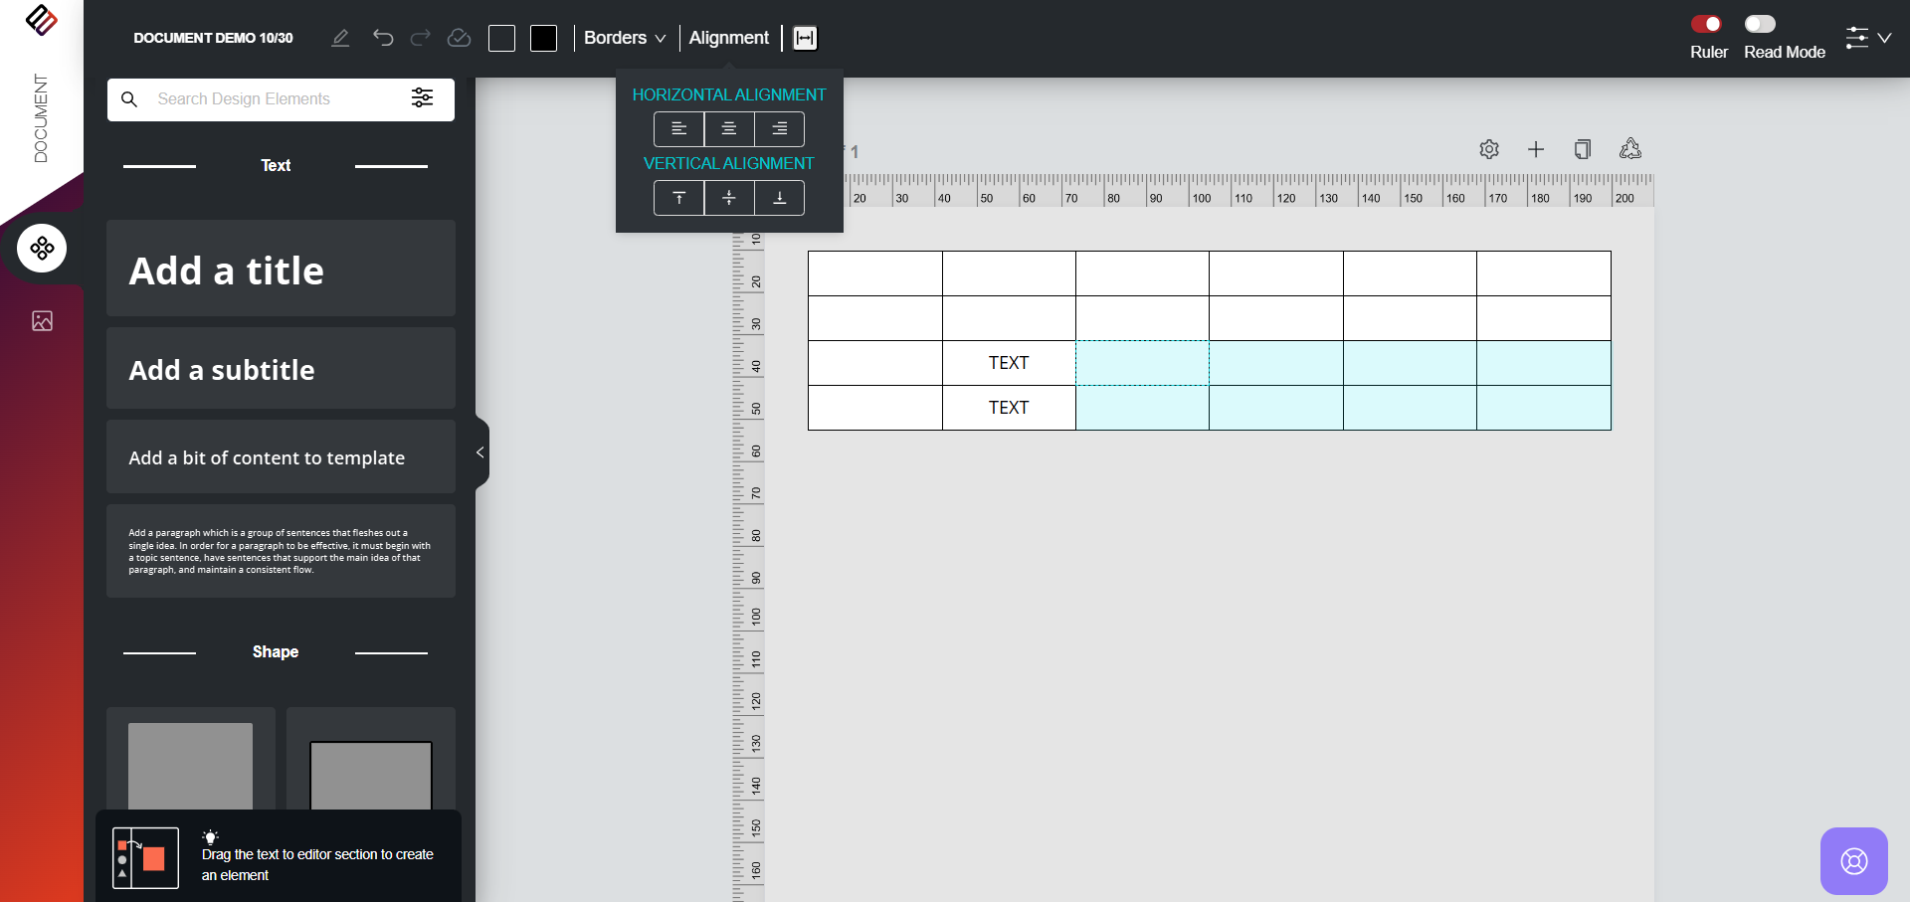This screenshot has height=902, width=1910.
Task: Align content to the bottom vertically
Action: click(x=780, y=198)
